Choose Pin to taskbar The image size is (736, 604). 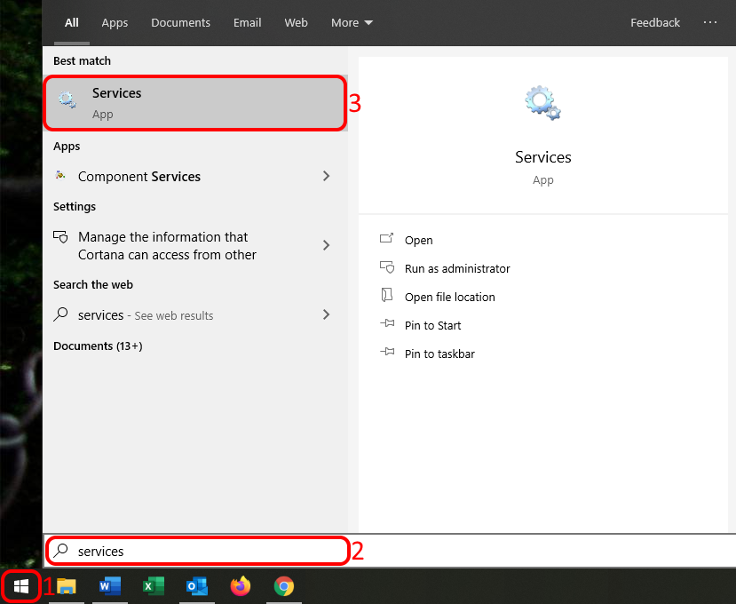point(439,354)
